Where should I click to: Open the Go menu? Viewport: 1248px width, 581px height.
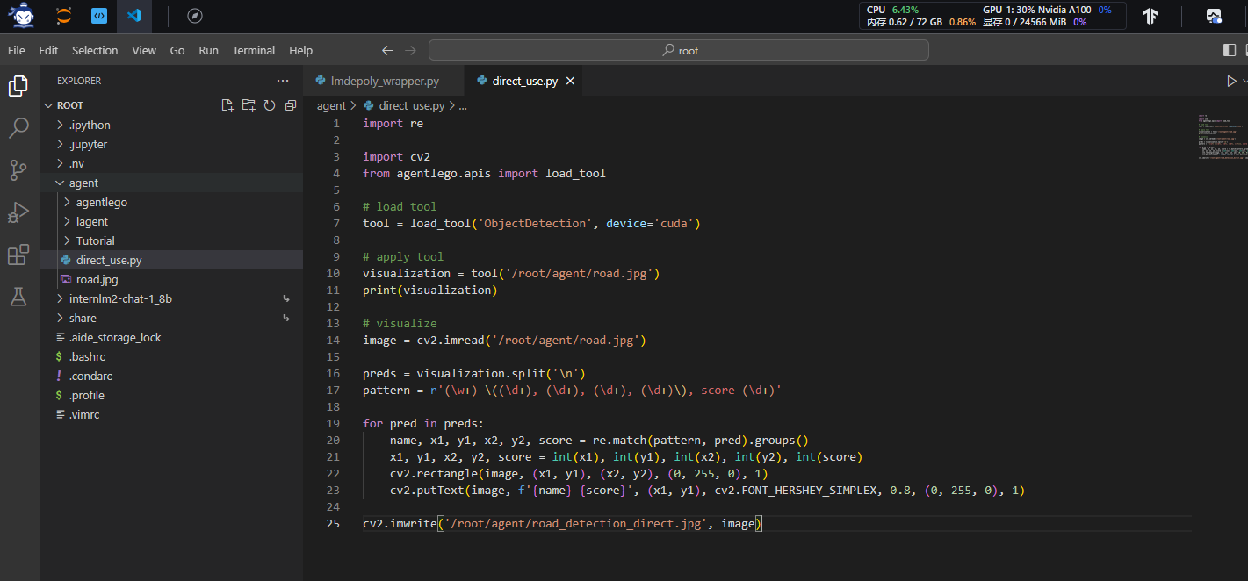[x=177, y=50]
